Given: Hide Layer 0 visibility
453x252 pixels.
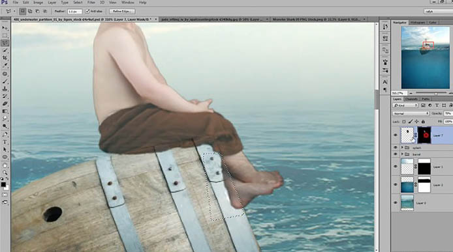Looking at the screenshot, I should coord(396,203).
